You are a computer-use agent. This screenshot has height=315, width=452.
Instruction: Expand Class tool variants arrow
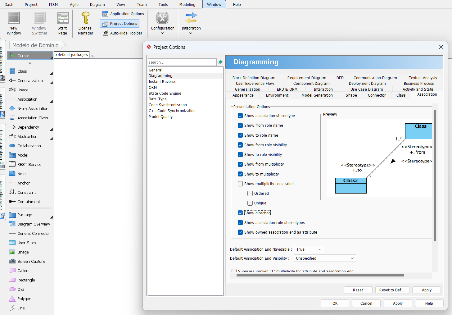[x=51, y=74]
